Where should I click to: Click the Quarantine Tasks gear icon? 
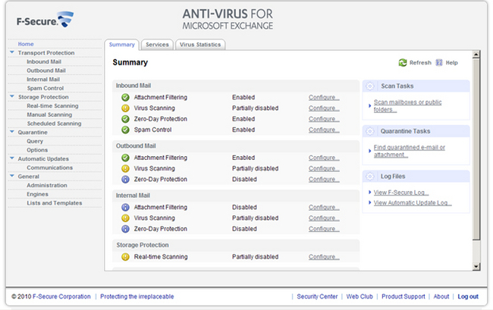point(370,131)
